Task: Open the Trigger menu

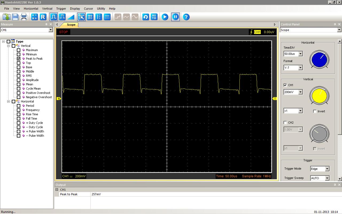Action: click(61, 9)
